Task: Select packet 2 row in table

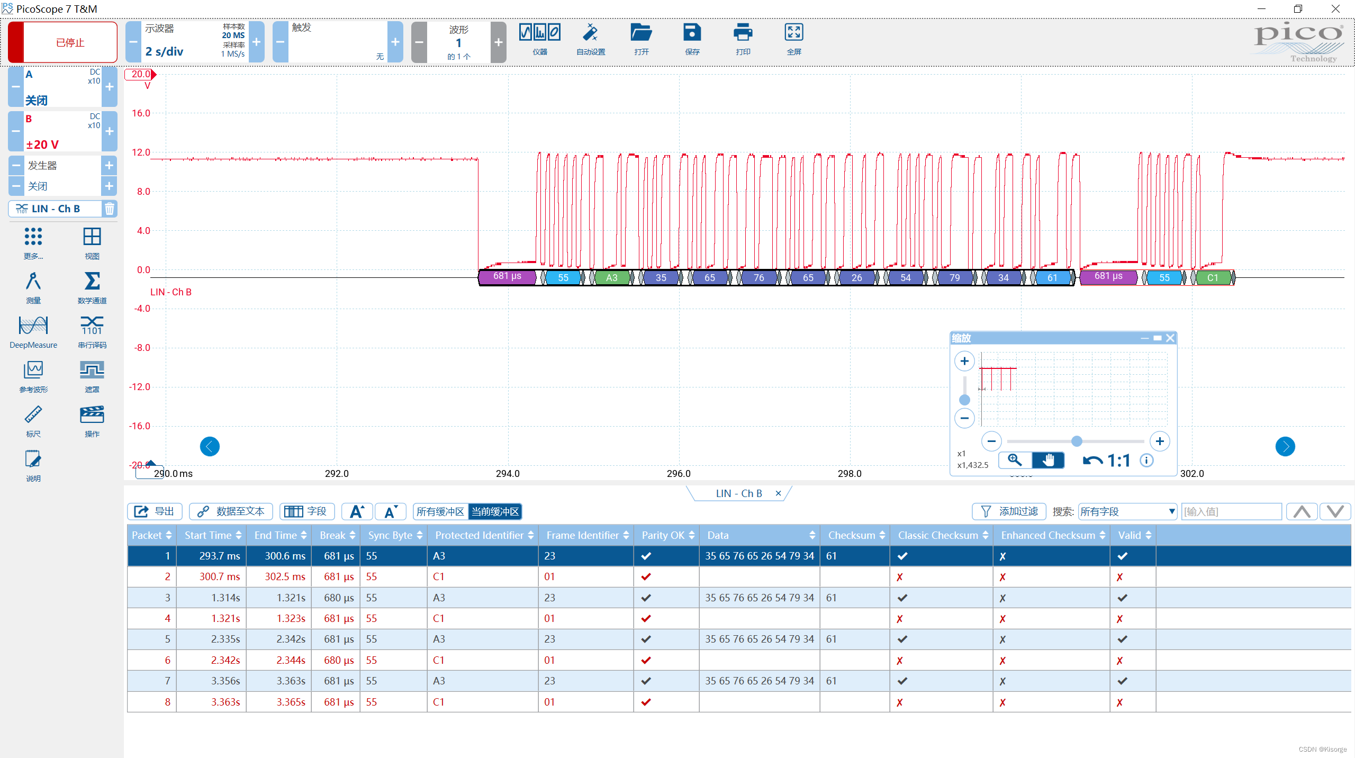Action: click(739, 576)
